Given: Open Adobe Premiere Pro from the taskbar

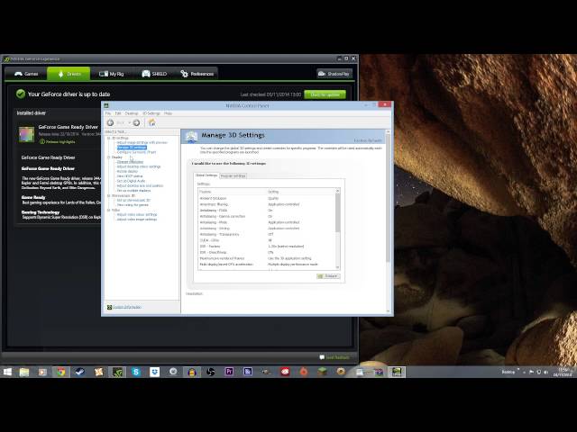Looking at the screenshot, I should point(229,372).
